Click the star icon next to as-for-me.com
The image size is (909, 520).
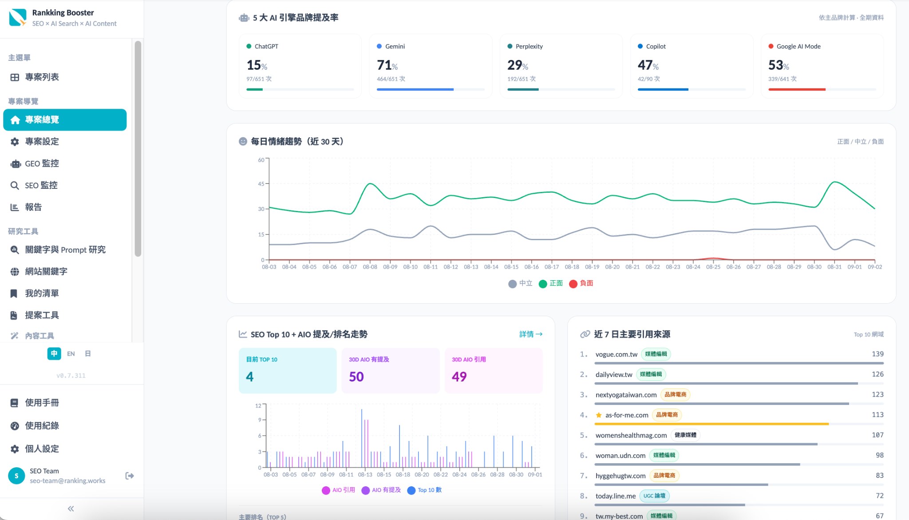599,415
